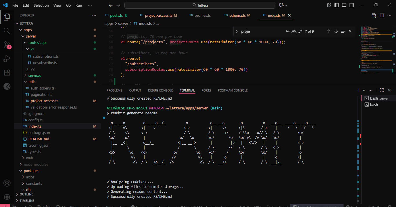Enable match case in the find widget
Image resolution: width=396 pixels, height=207 pixels.
tap(287, 31)
